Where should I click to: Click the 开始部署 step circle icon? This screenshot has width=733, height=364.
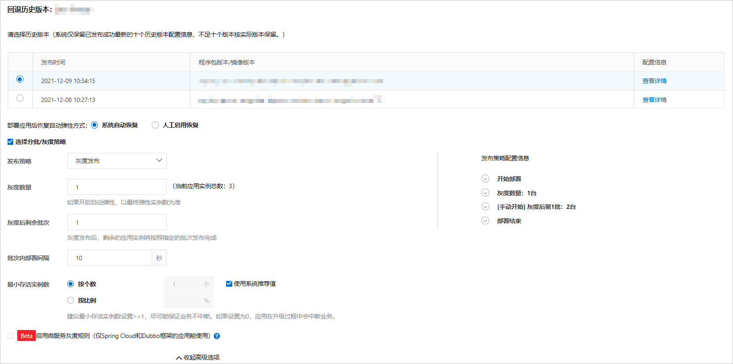click(x=485, y=178)
